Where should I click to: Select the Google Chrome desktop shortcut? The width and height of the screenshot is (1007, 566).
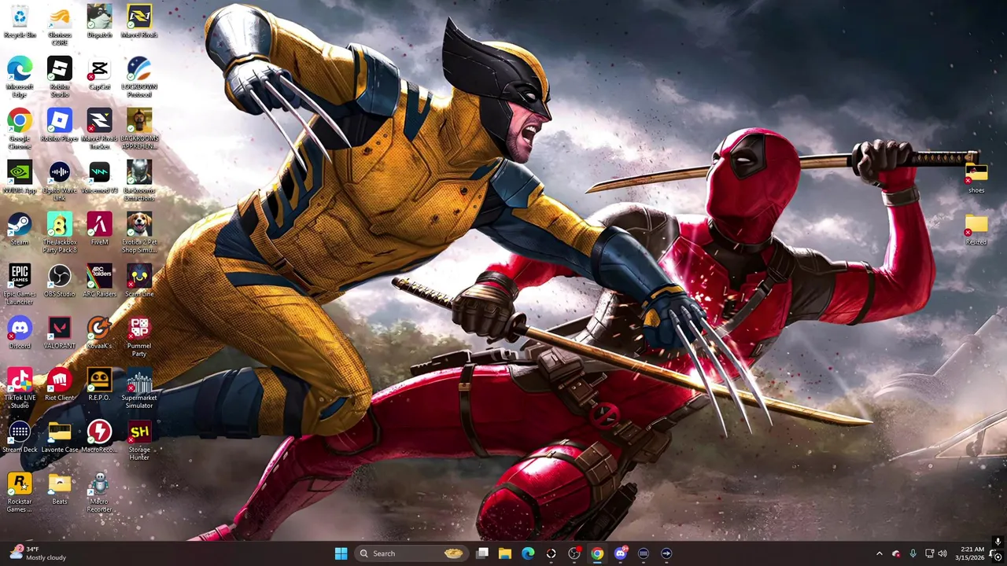(x=20, y=129)
